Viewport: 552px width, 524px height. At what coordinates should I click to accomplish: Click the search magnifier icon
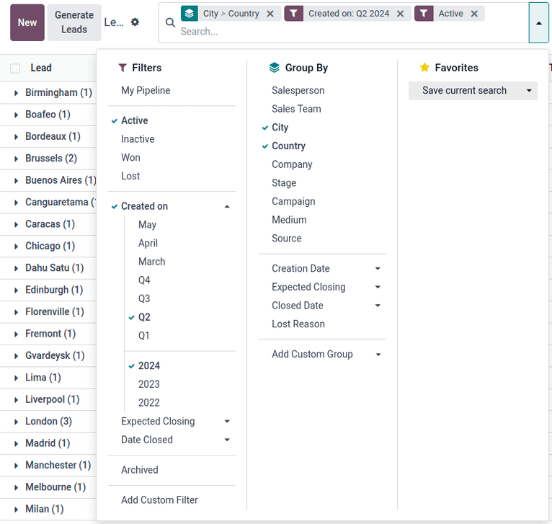pyautogui.click(x=170, y=22)
